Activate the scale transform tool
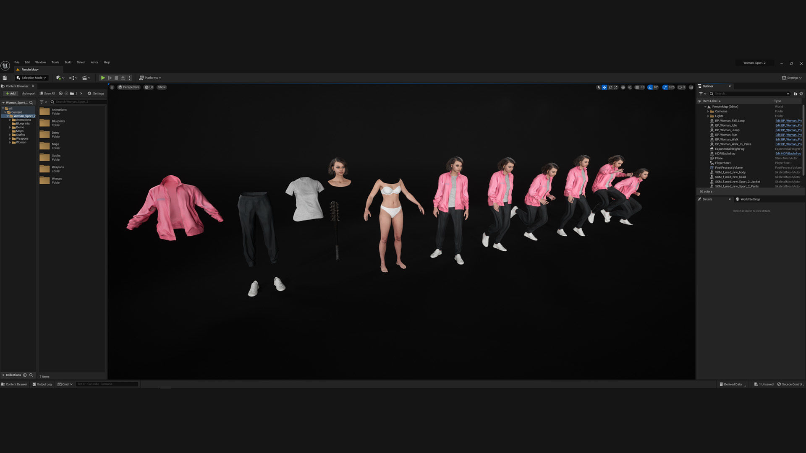 [616, 87]
